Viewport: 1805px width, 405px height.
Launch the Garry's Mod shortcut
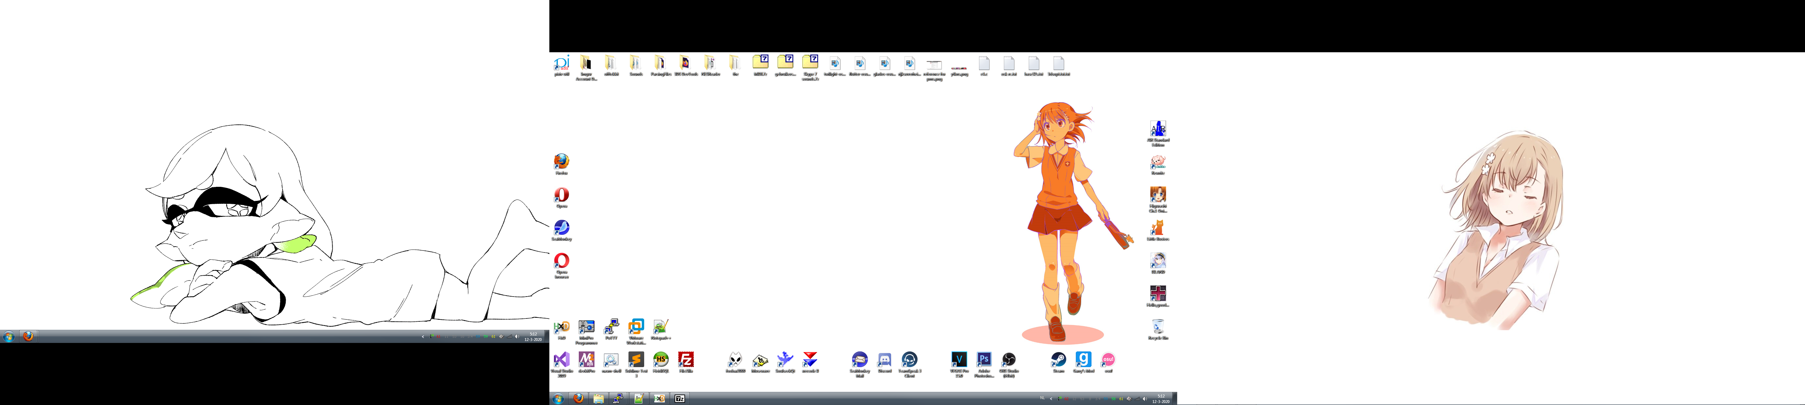click(x=1083, y=362)
